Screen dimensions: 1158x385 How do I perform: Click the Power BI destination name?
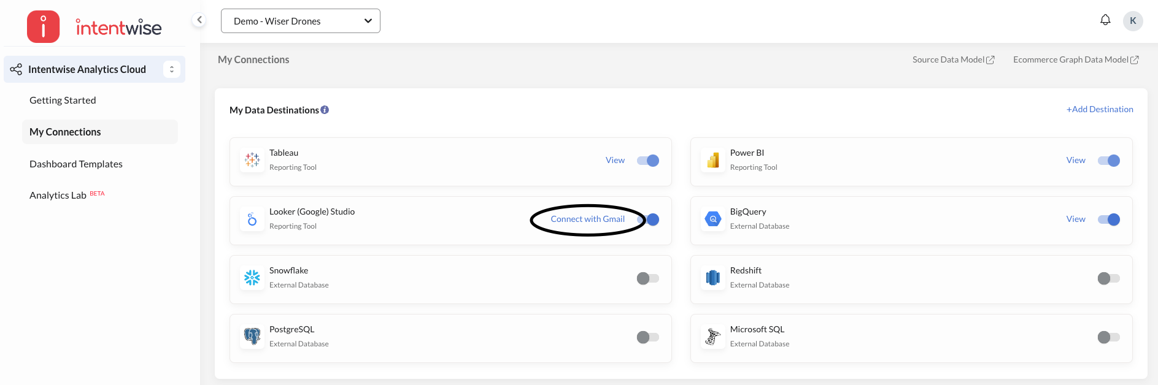[x=747, y=153]
